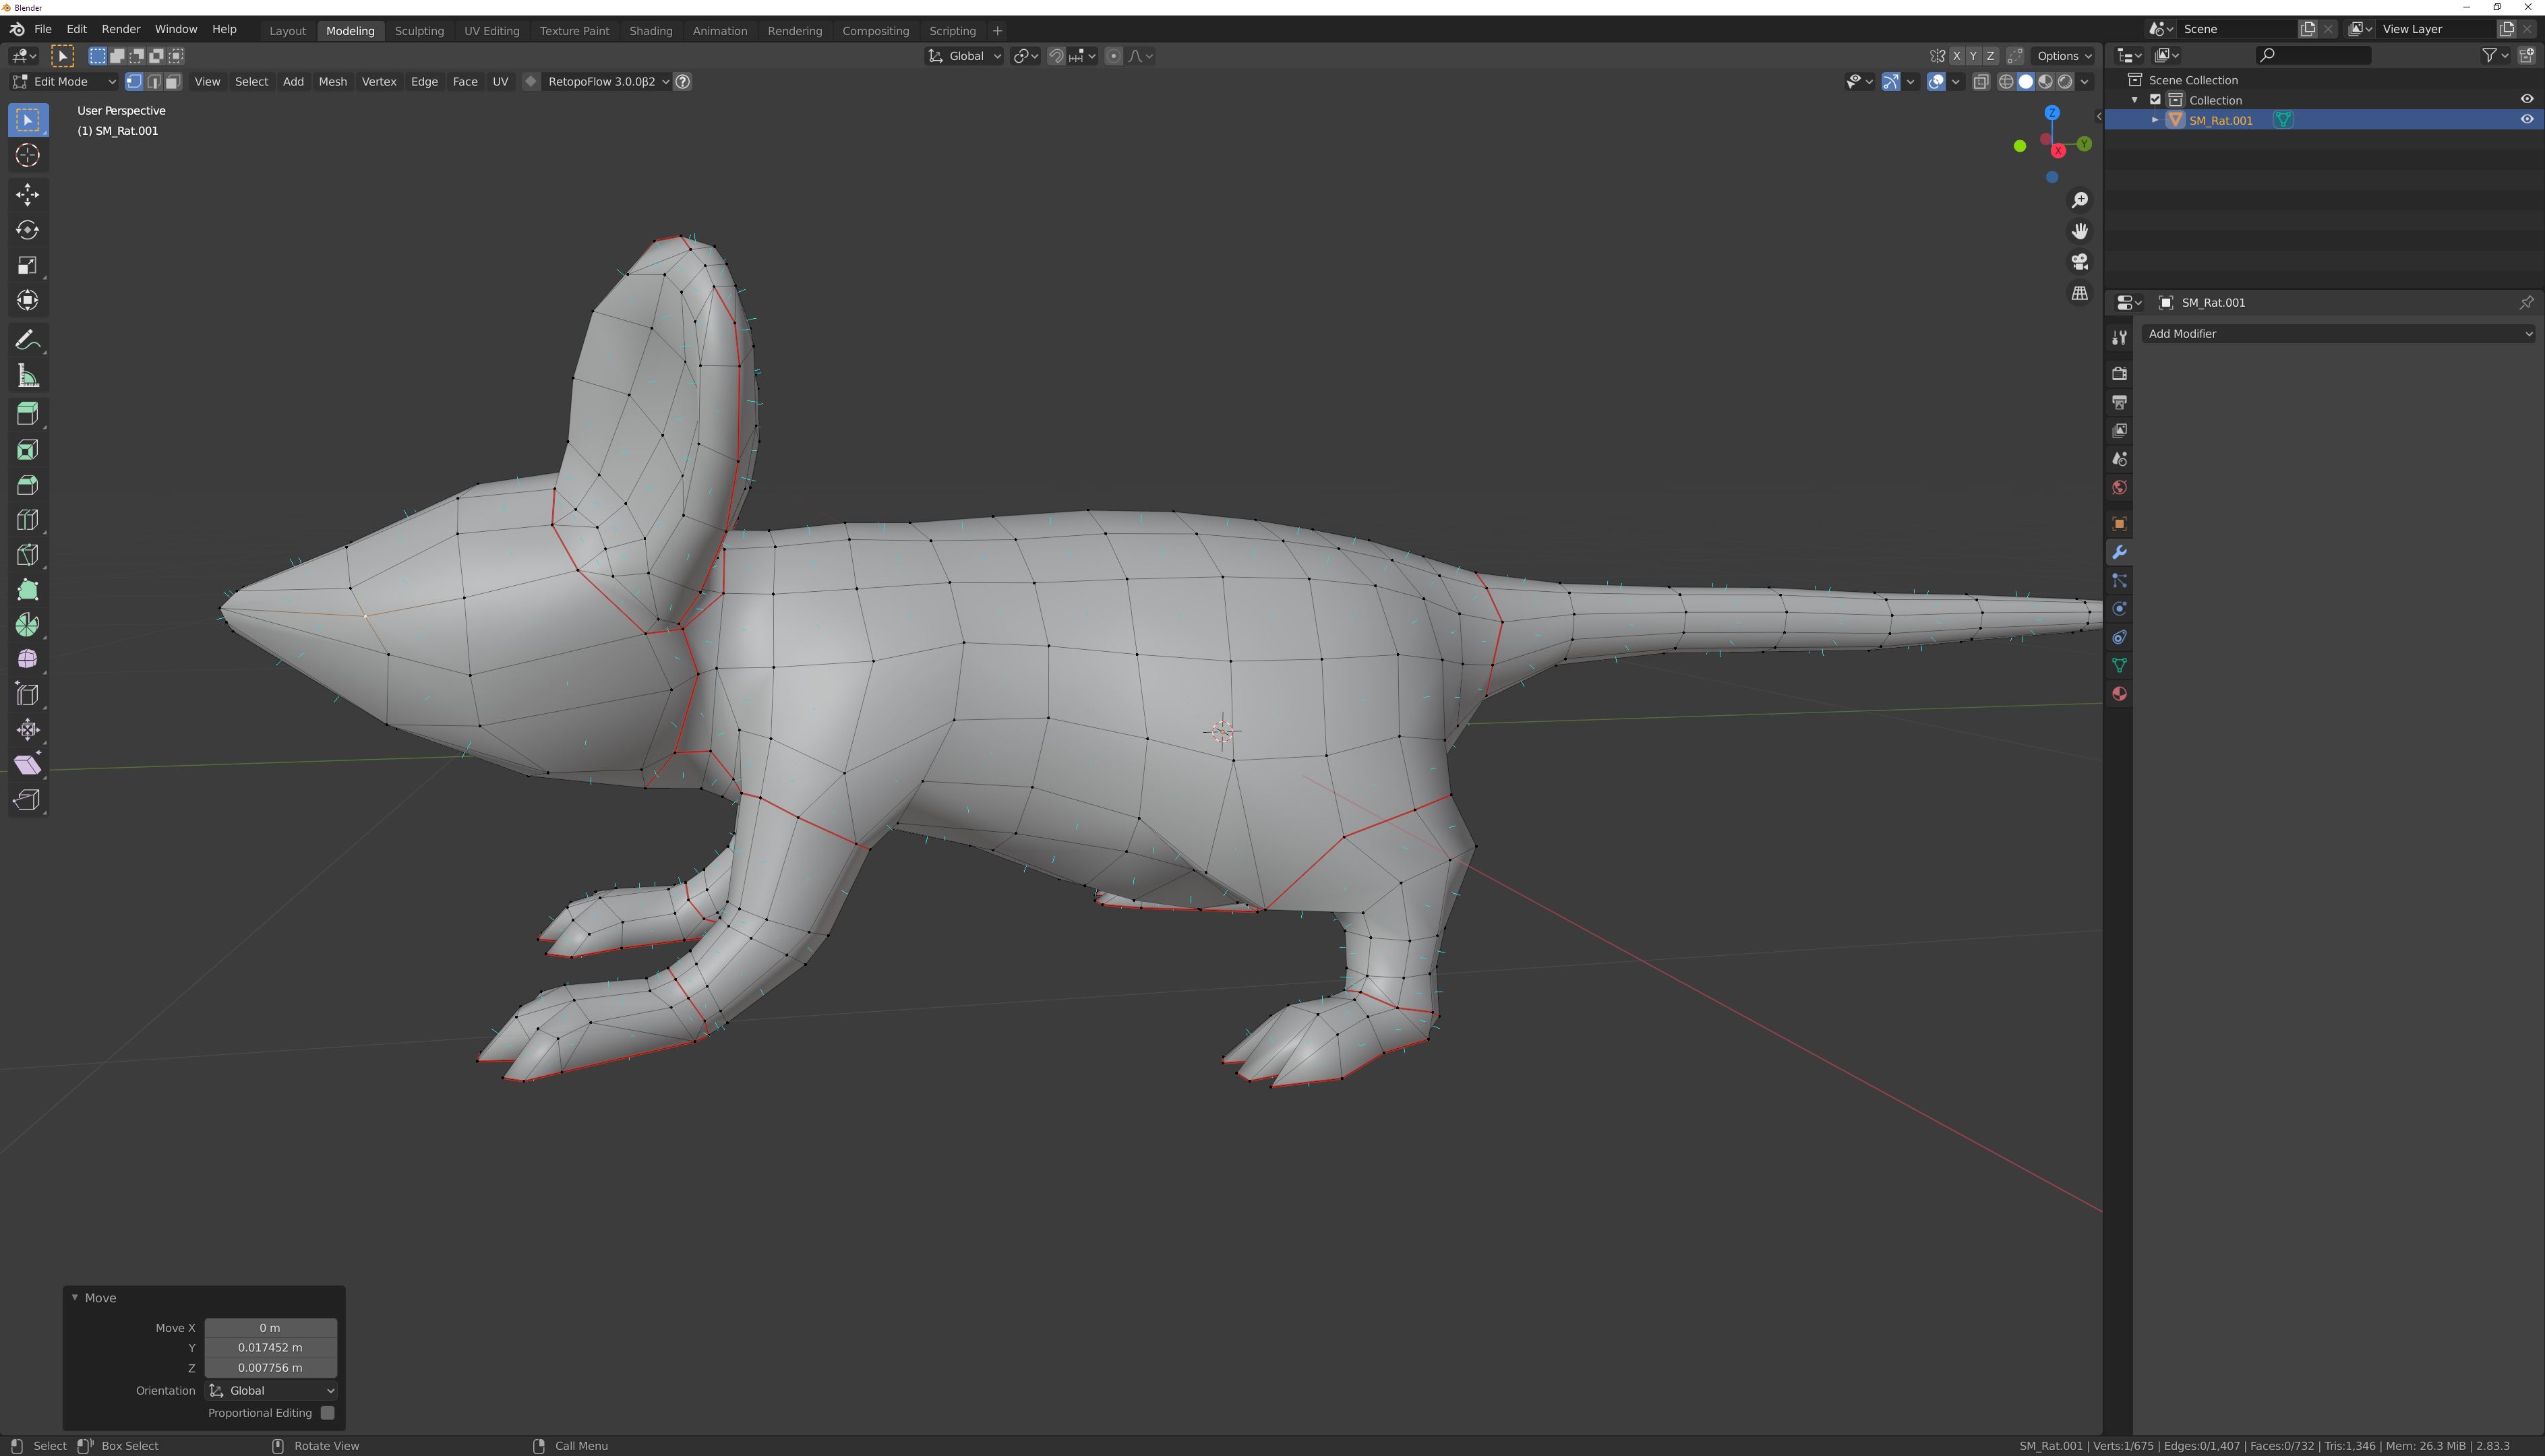Collapse the Move operator panel
Viewport: 2545px width, 1456px height.
tap(74, 1298)
